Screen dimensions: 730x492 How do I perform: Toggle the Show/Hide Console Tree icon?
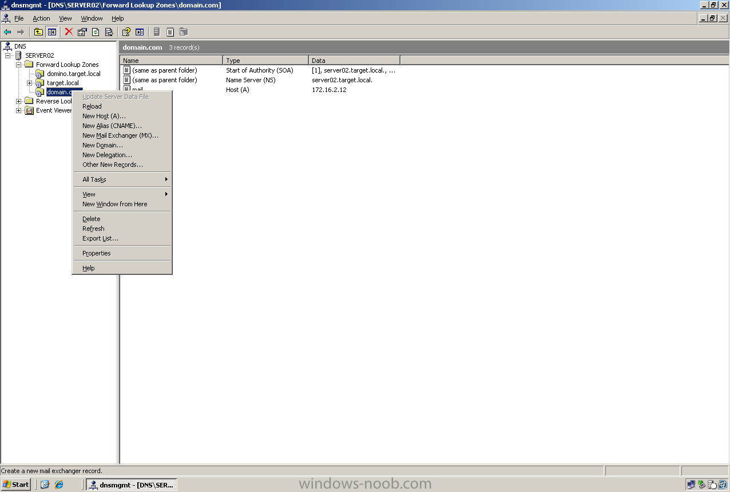[x=51, y=32]
